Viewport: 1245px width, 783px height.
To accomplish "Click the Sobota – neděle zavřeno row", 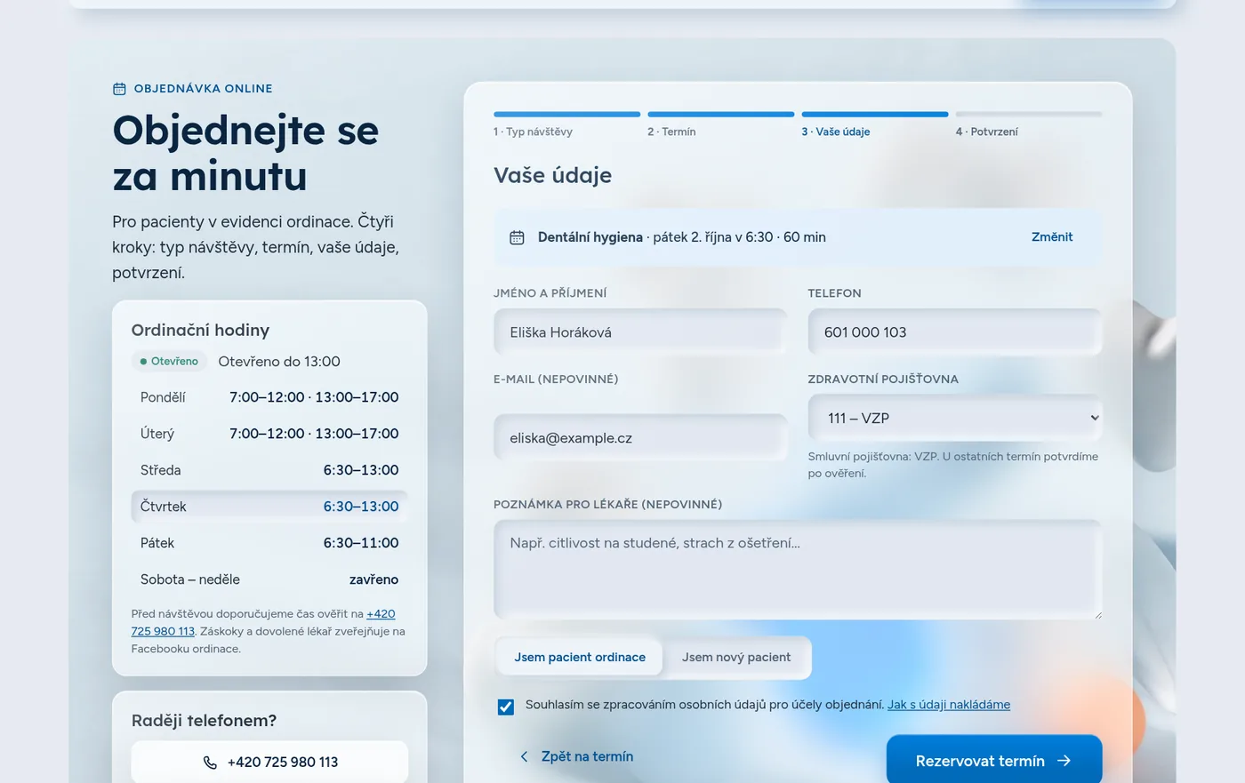I will pyautogui.click(x=269, y=579).
